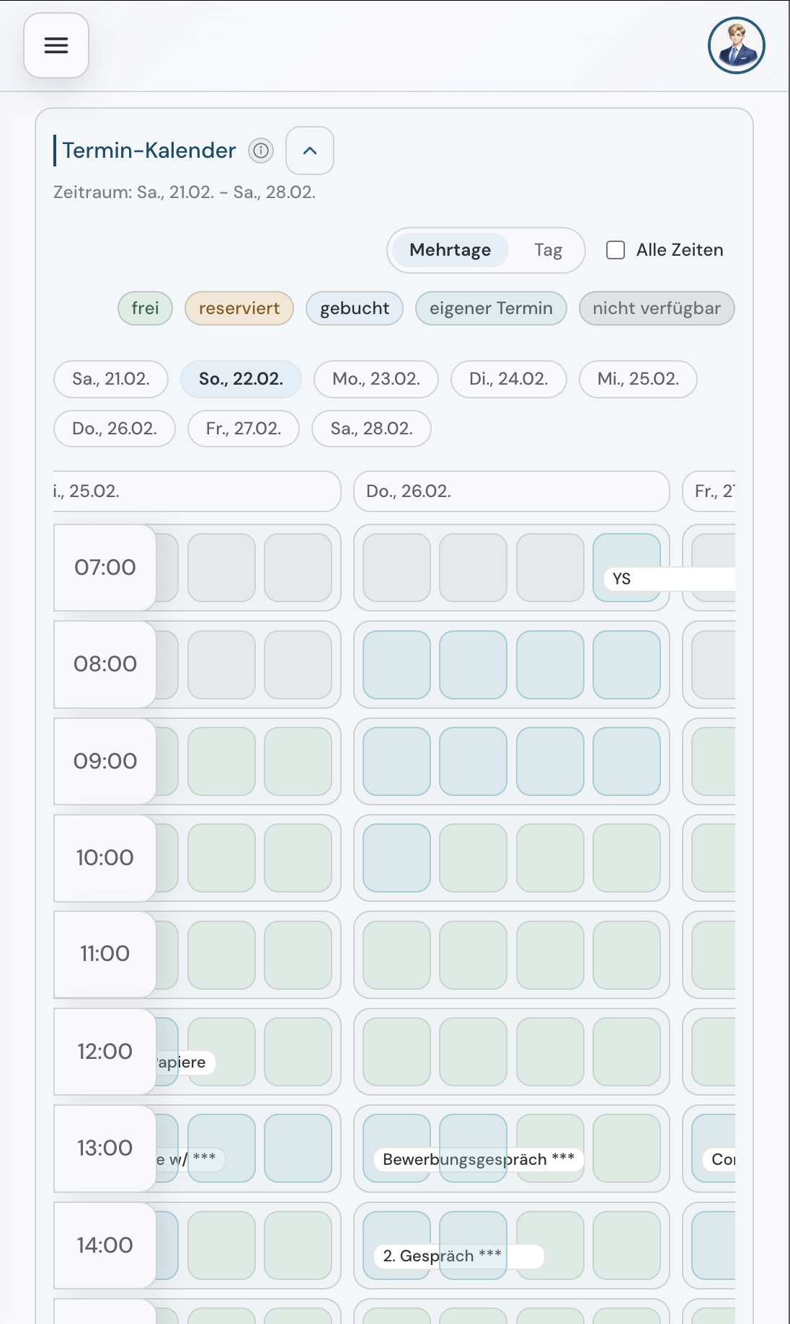Enable the Alle Zeiten checkbox
Screen dimensions: 790x1324
click(x=616, y=250)
